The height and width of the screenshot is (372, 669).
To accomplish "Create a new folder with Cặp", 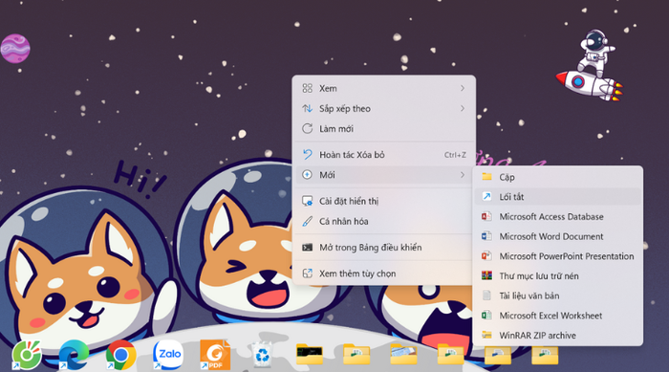I will (x=557, y=177).
